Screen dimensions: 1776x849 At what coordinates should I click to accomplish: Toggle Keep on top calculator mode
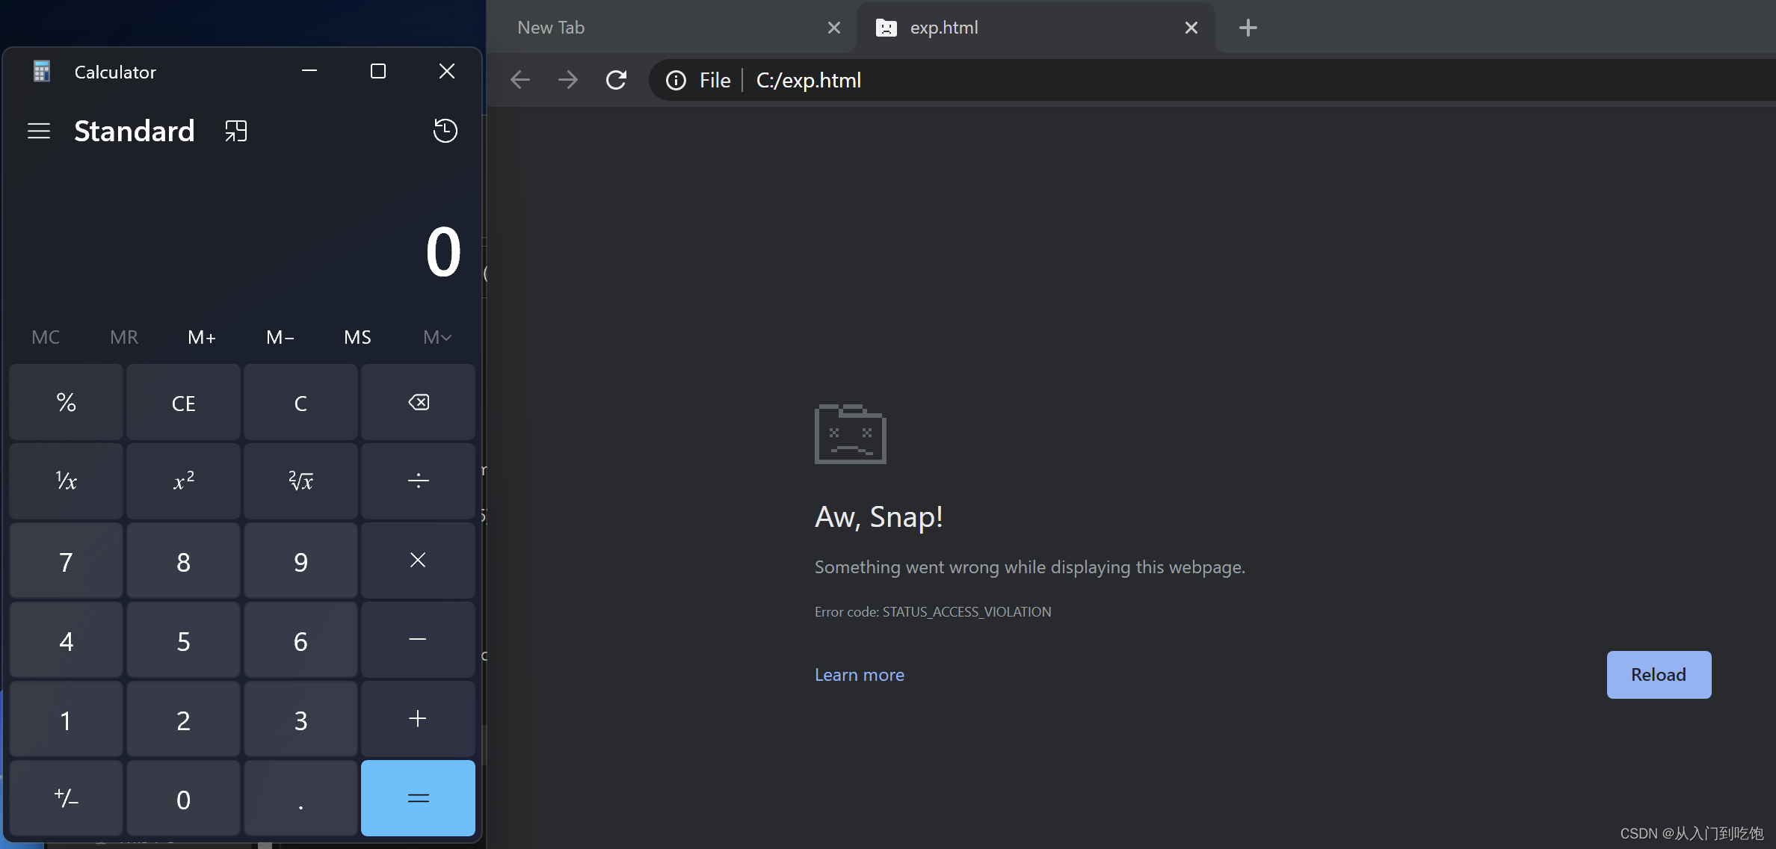tap(236, 132)
